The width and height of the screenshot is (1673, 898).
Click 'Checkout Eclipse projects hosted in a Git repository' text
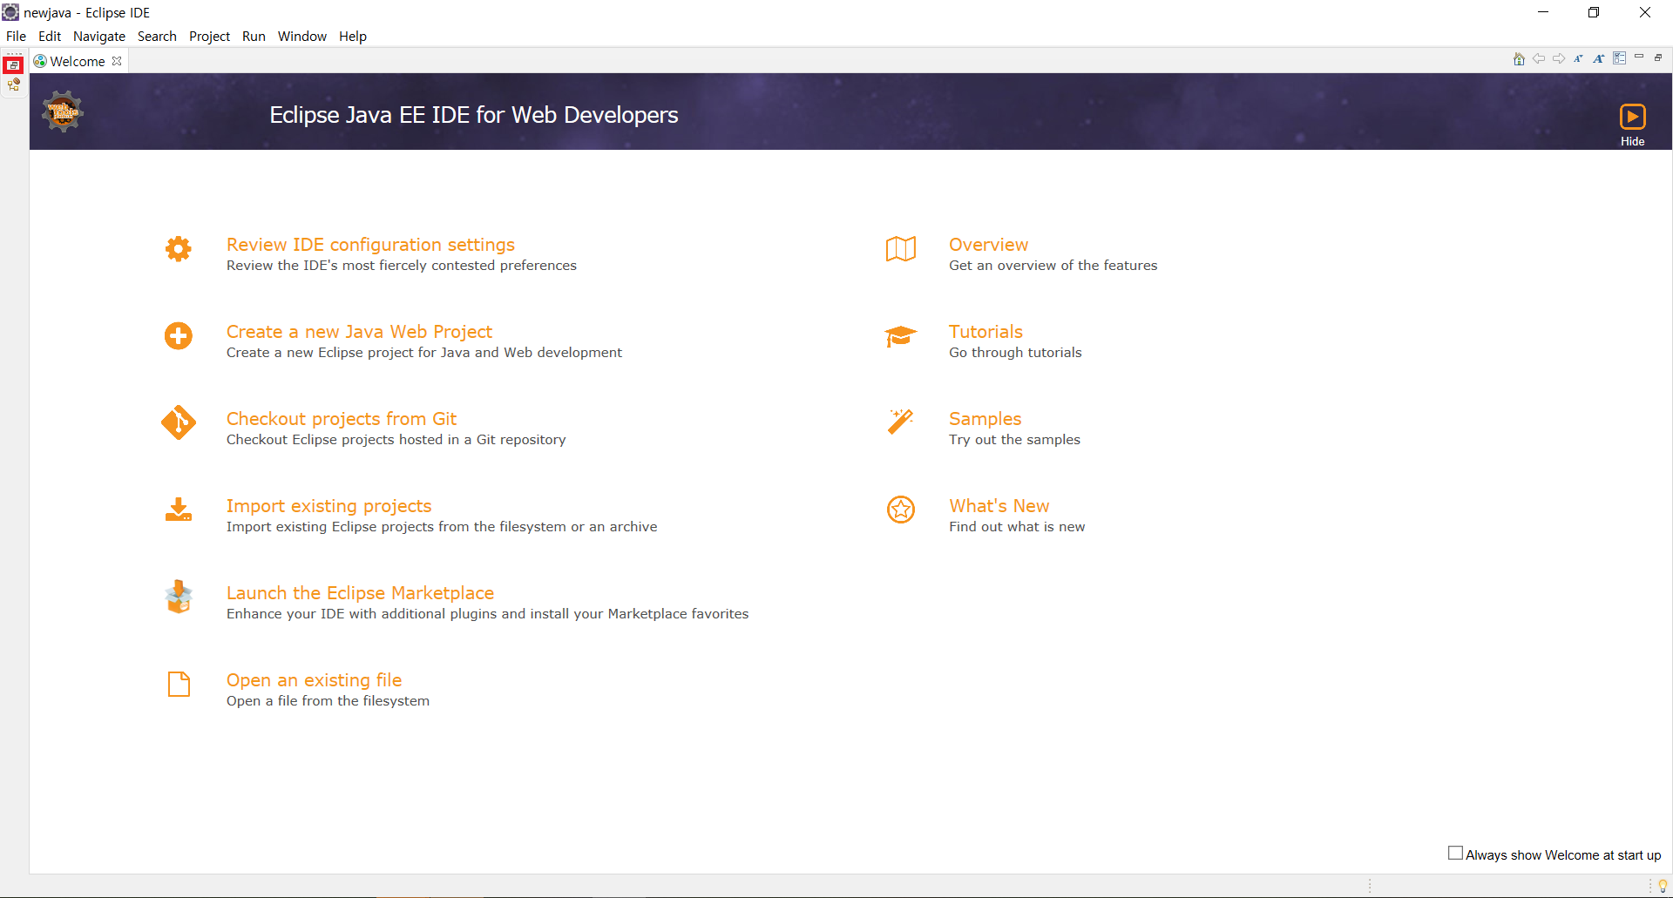(396, 440)
